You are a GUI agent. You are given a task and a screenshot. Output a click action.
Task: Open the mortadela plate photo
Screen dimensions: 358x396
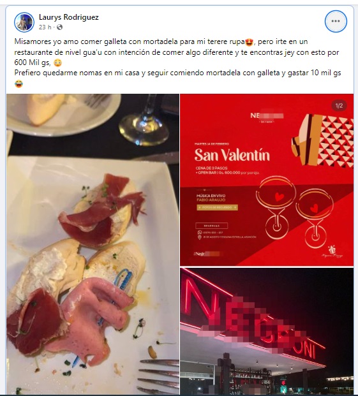[x=93, y=244]
